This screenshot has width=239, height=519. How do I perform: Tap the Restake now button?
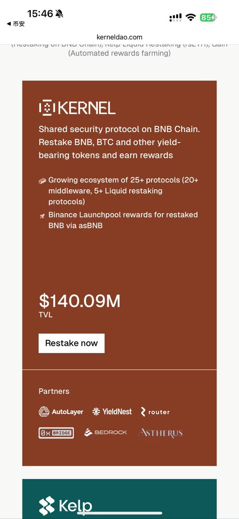(x=71, y=343)
